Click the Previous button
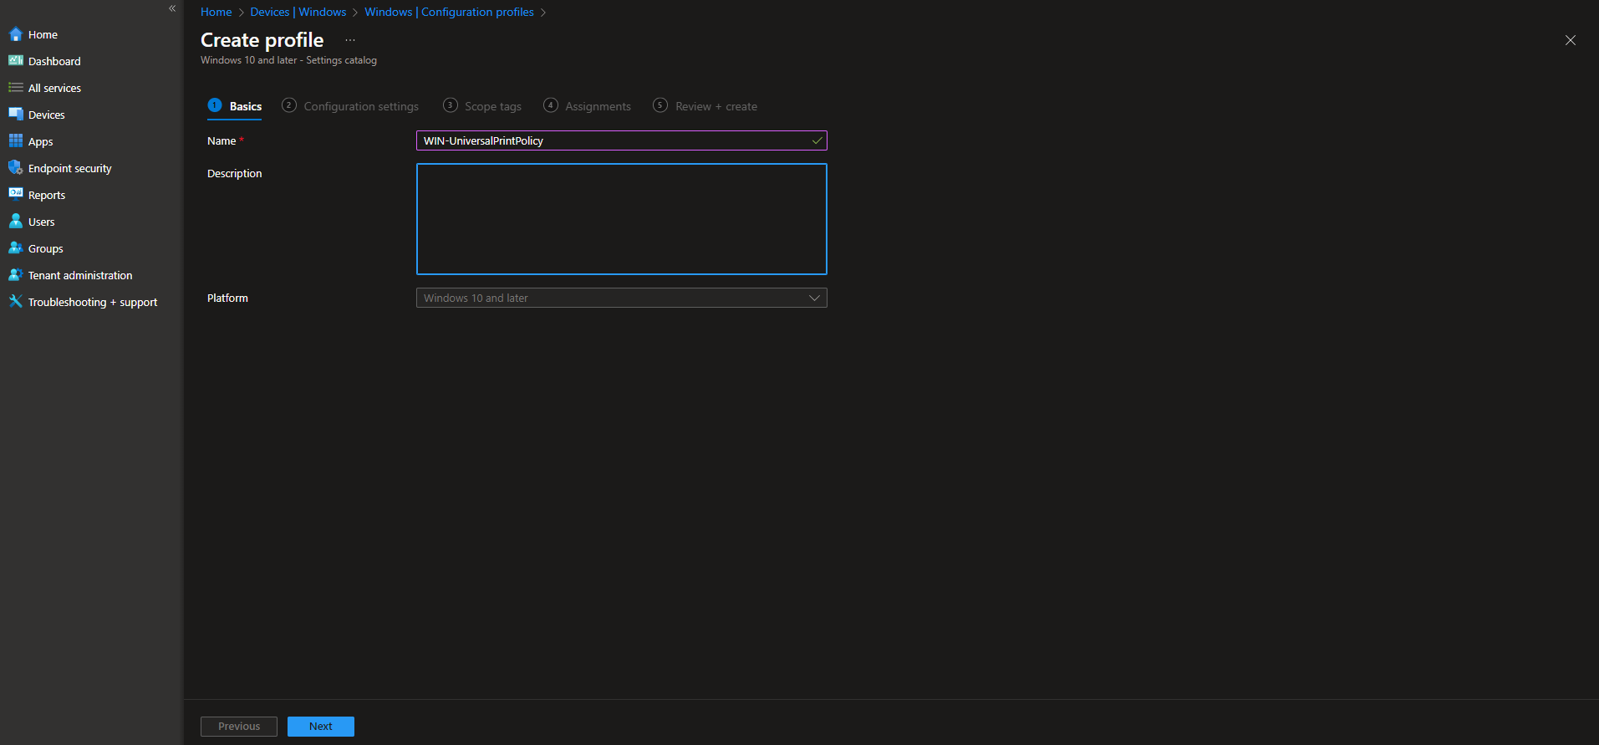Screen dimensions: 1599x745 click(x=239, y=727)
